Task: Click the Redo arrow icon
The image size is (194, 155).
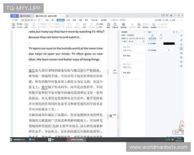Action: 39,20
